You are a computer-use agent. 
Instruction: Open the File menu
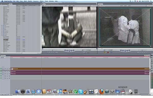click(x=14, y=1)
